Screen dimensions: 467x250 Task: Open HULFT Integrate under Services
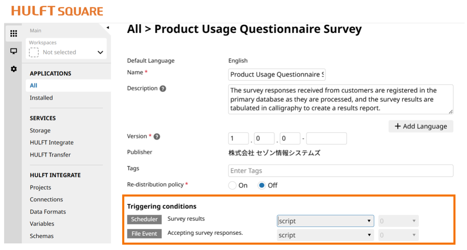click(x=51, y=143)
